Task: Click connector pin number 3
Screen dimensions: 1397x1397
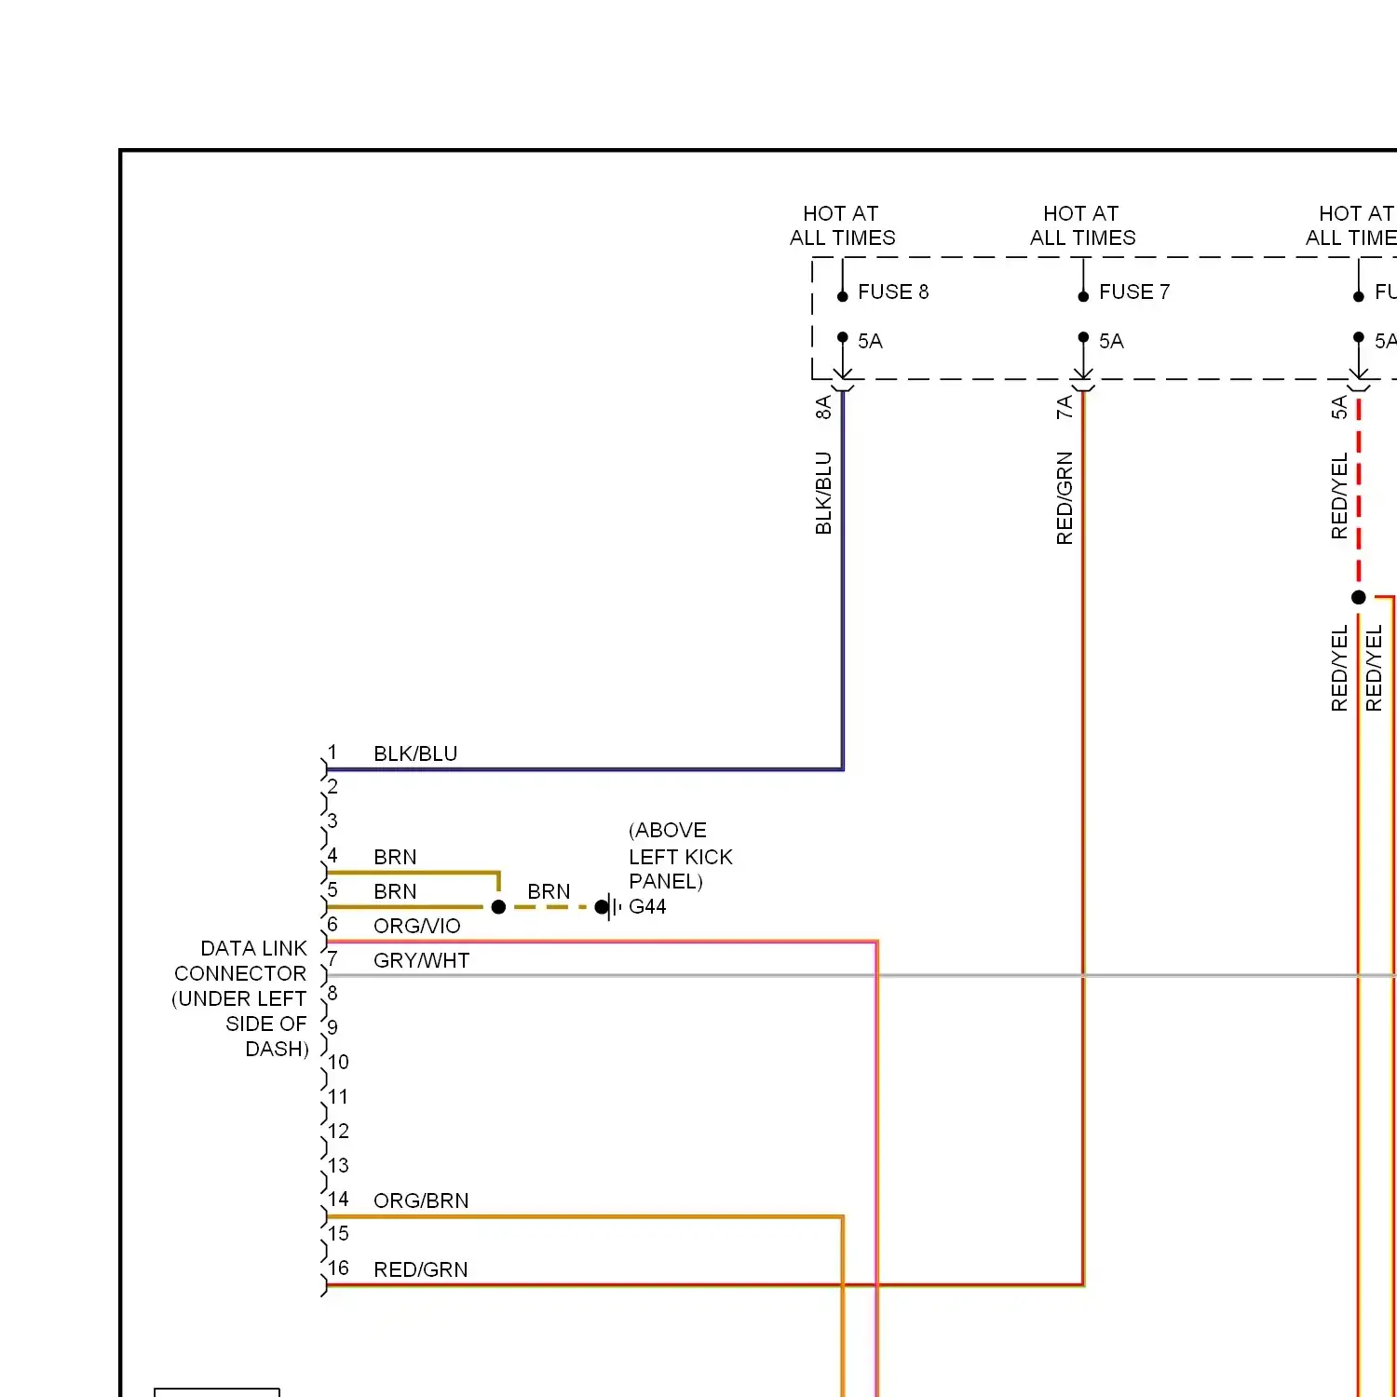Action: click(332, 821)
